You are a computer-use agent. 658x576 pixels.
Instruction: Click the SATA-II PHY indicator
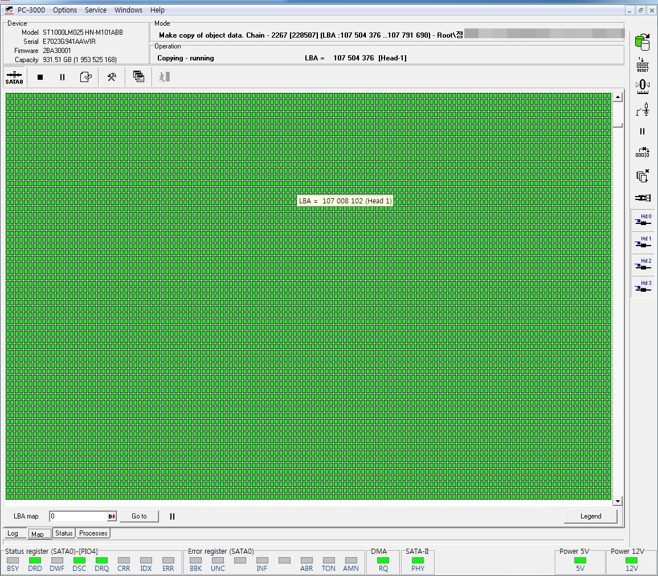(418, 561)
